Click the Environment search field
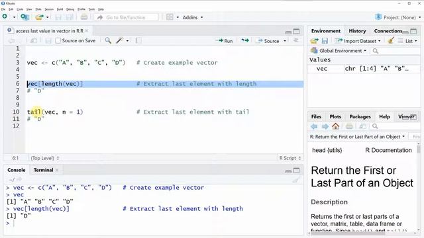424x238 pixels. [x=396, y=51]
